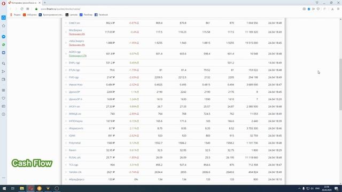Click the page vertical scrollbar thumb
The image size is (342, 192).
click(340, 84)
